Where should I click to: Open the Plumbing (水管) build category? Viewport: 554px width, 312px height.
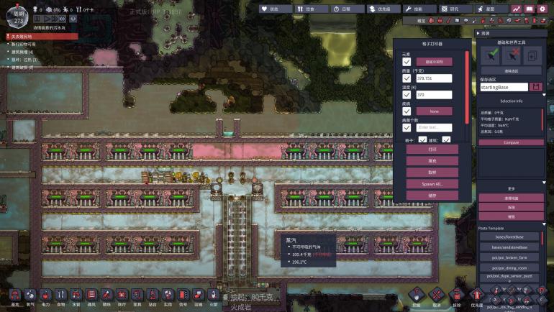[x=76, y=295]
